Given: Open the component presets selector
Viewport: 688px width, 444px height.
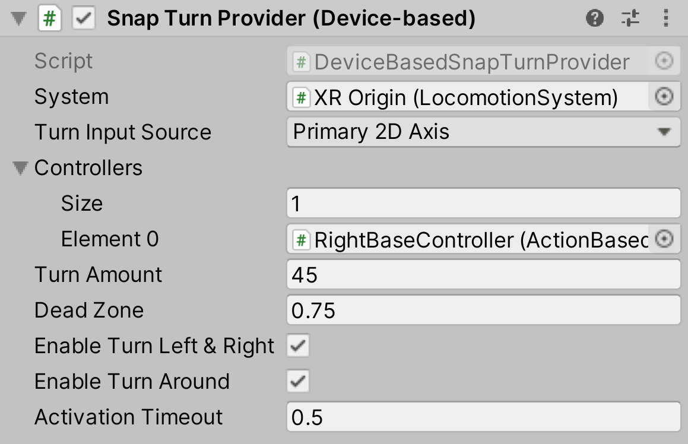Looking at the screenshot, I should coord(630,18).
